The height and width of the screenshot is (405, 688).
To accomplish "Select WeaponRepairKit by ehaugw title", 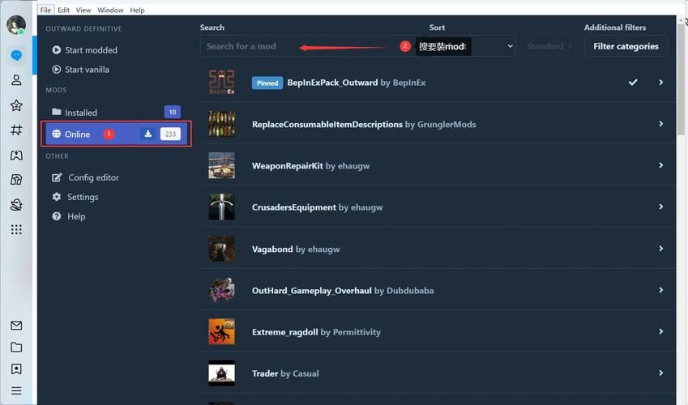I will pyautogui.click(x=310, y=166).
